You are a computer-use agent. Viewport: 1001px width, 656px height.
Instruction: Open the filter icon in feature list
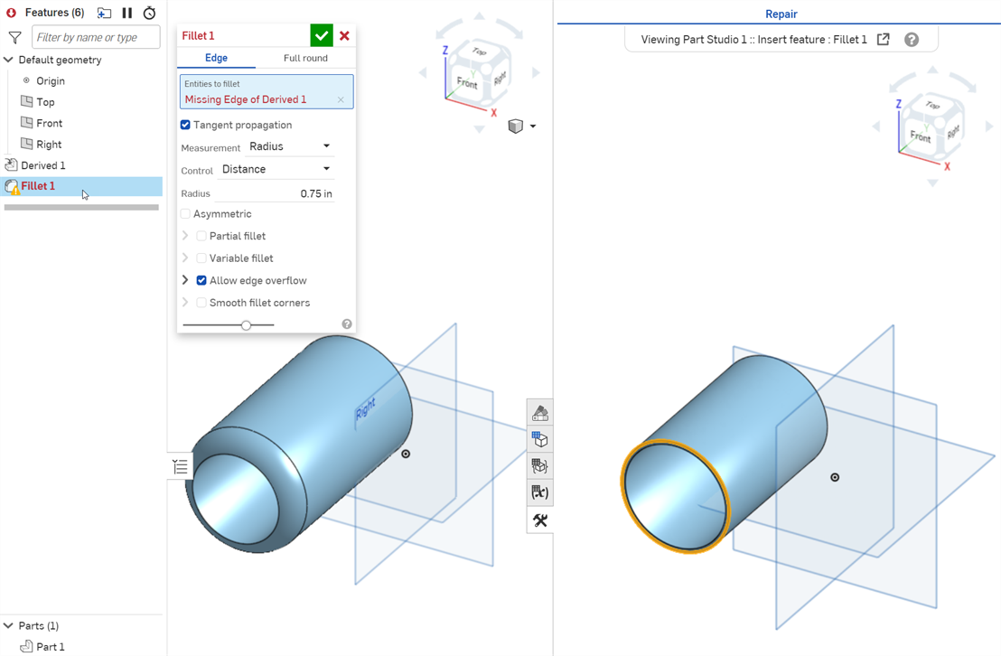click(14, 37)
